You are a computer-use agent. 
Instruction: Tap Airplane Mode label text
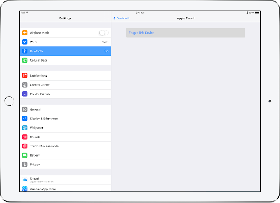tap(40, 33)
